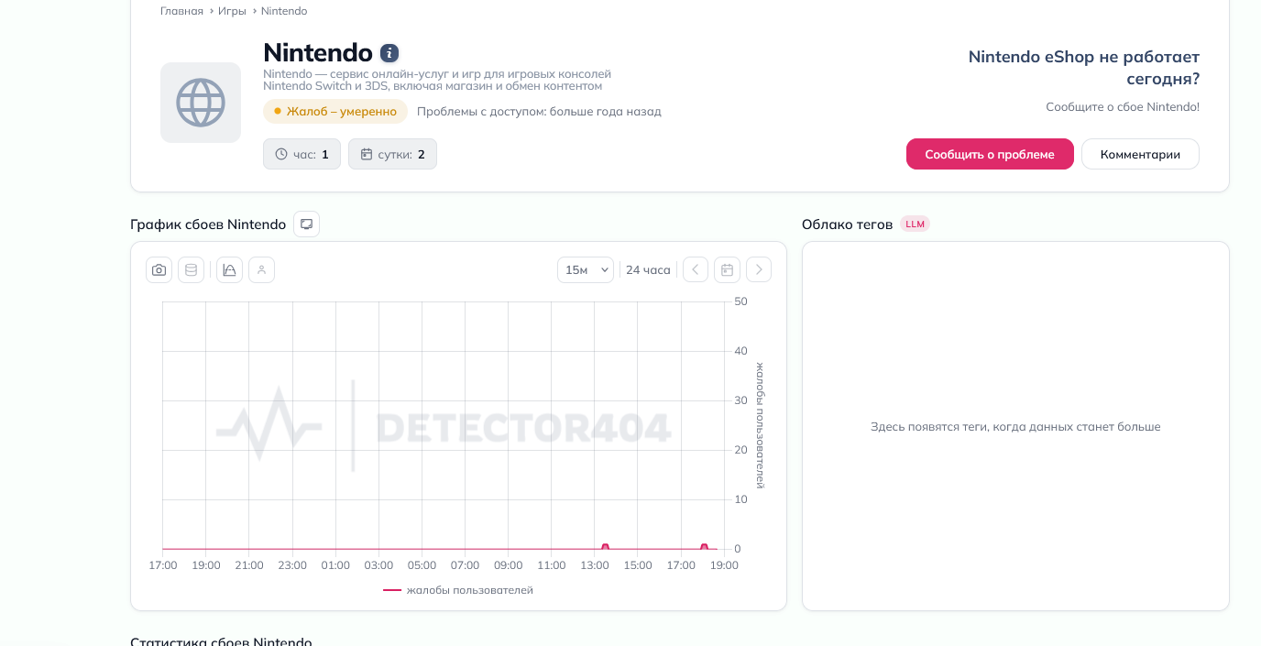Click the user person icon in chart toolbar
This screenshot has width=1261, height=646.
[x=261, y=269]
